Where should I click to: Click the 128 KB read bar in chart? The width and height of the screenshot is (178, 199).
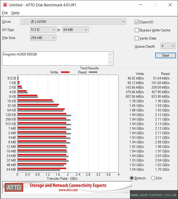click(x=44, y=115)
